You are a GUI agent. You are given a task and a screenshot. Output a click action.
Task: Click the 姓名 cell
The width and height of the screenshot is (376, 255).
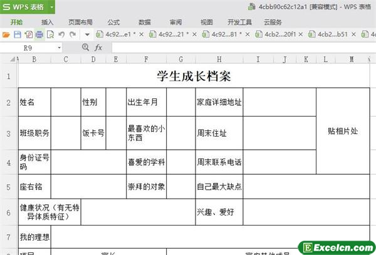tap(34, 102)
